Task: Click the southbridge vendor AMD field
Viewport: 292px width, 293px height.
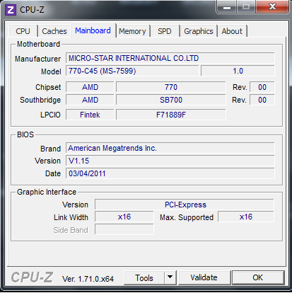Action: tap(90, 100)
